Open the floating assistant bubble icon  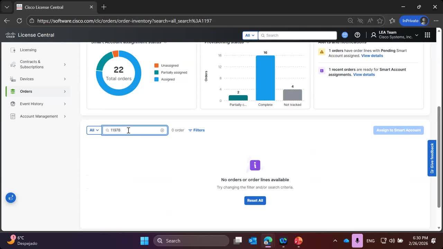(11, 198)
